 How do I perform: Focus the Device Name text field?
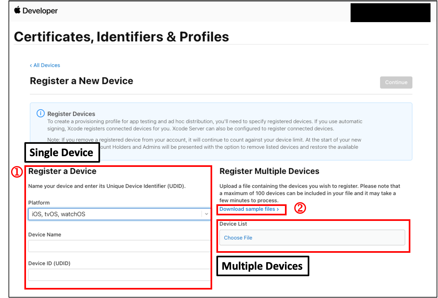click(x=119, y=246)
